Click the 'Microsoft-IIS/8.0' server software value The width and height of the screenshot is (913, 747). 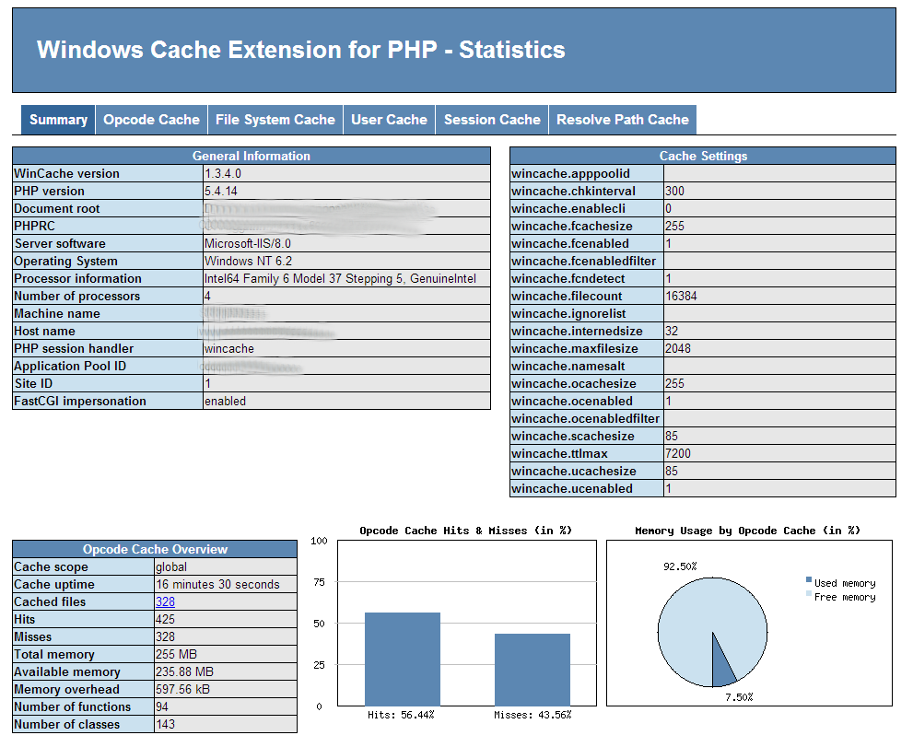pos(248,243)
